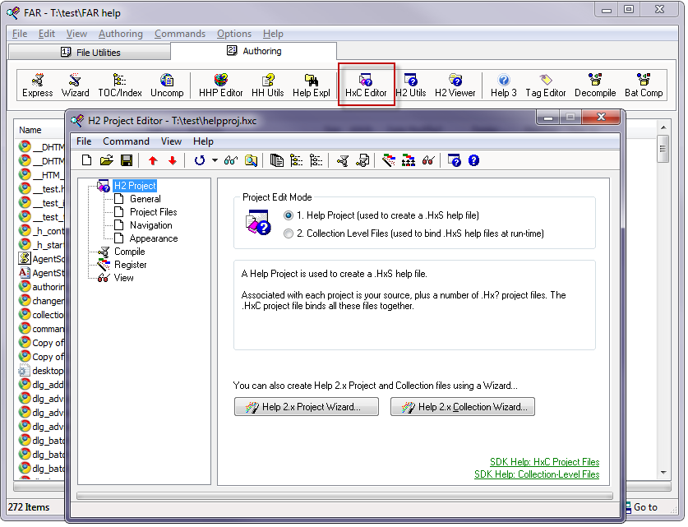Open dropdown arrow next to refresh icon
The height and width of the screenshot is (527, 688).
215,160
